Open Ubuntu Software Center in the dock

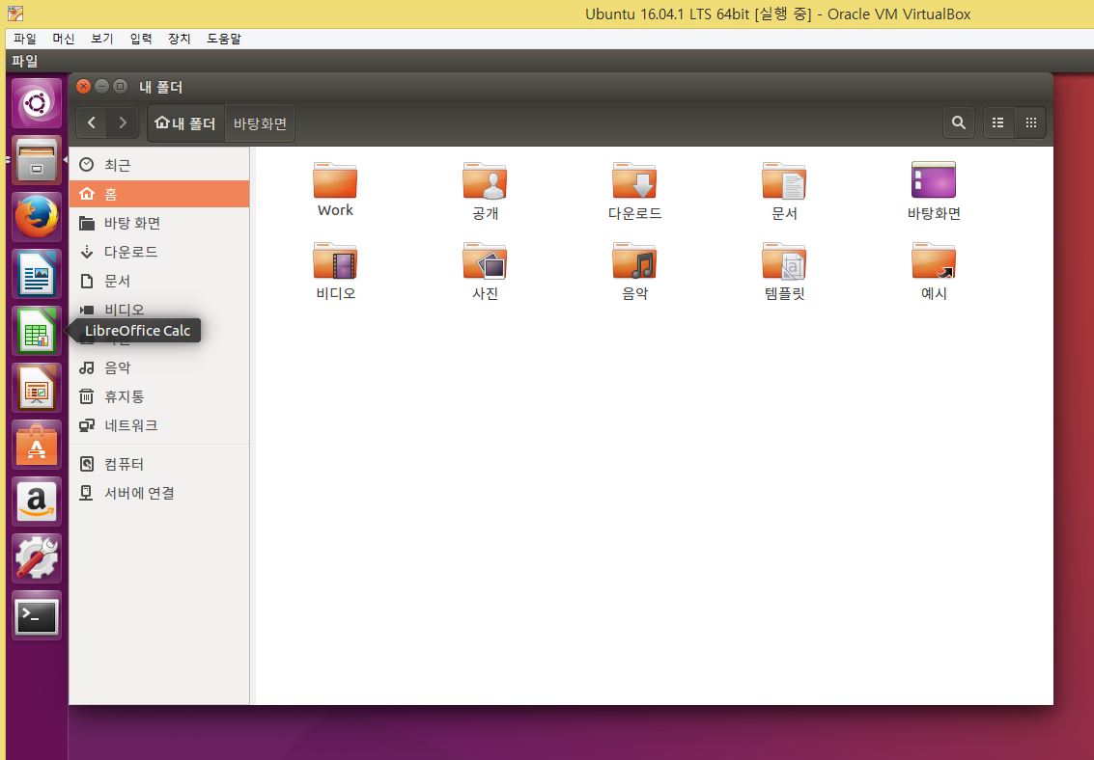37,445
